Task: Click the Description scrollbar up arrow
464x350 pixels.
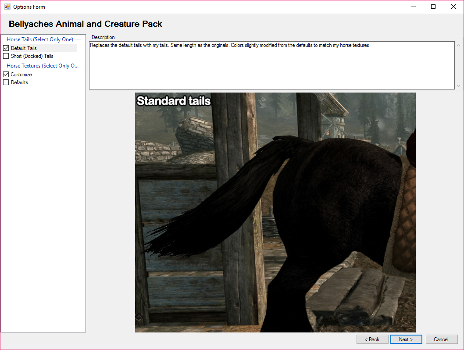Action: pyautogui.click(x=458, y=45)
